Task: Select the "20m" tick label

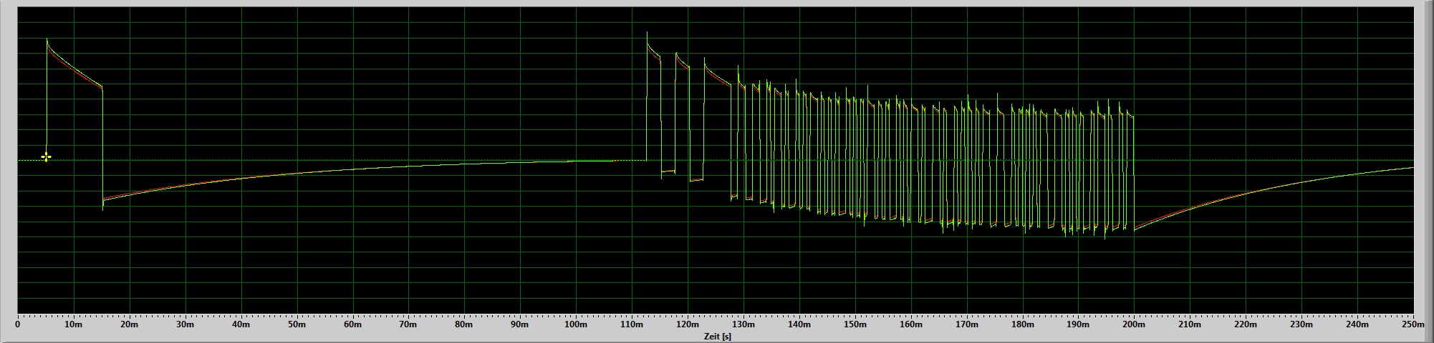Action: (129, 325)
